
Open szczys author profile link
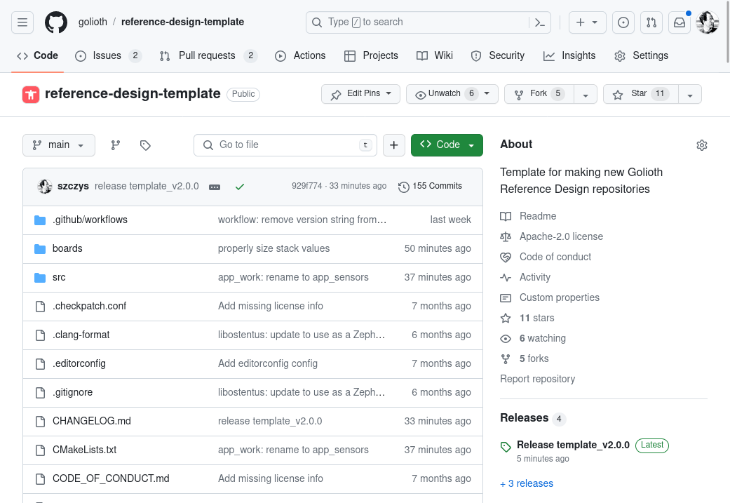pyautogui.click(x=73, y=187)
